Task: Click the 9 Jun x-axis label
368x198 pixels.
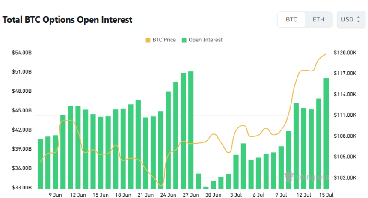Action: (x=55, y=195)
